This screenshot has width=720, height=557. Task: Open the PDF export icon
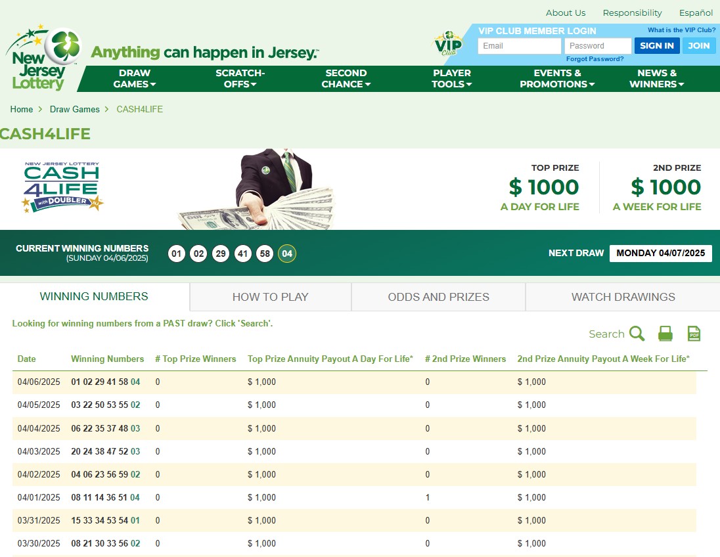click(693, 333)
